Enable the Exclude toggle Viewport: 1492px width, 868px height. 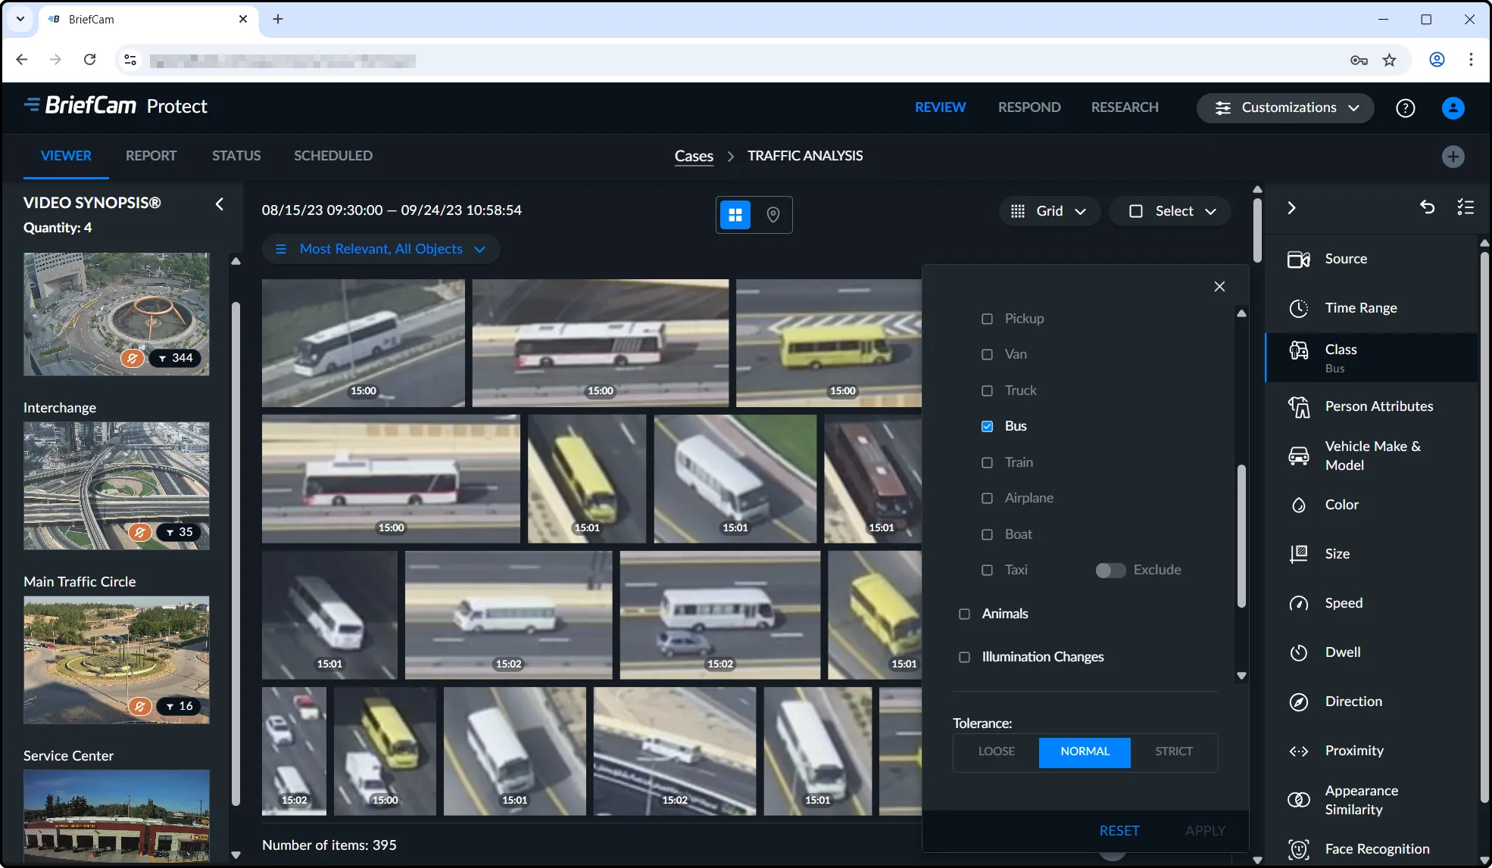pos(1110,570)
